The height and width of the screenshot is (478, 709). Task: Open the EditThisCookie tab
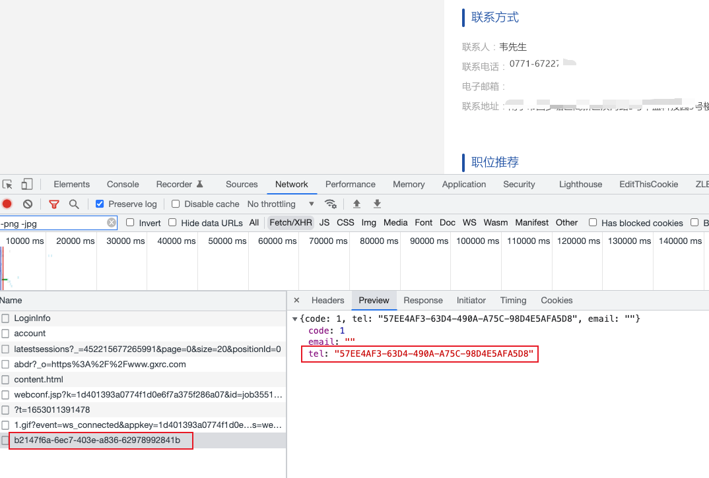(648, 185)
